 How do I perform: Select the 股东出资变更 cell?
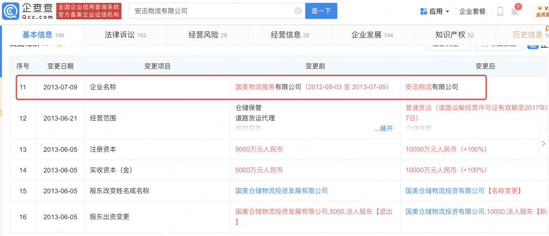click(x=158, y=217)
